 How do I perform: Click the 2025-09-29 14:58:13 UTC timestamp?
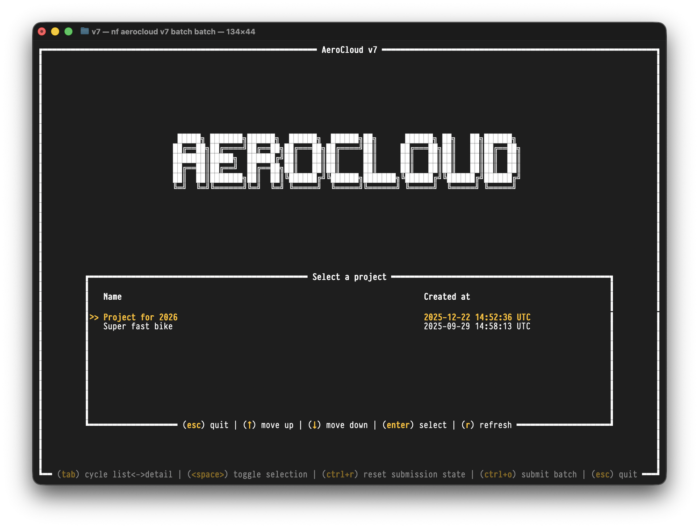[477, 327]
